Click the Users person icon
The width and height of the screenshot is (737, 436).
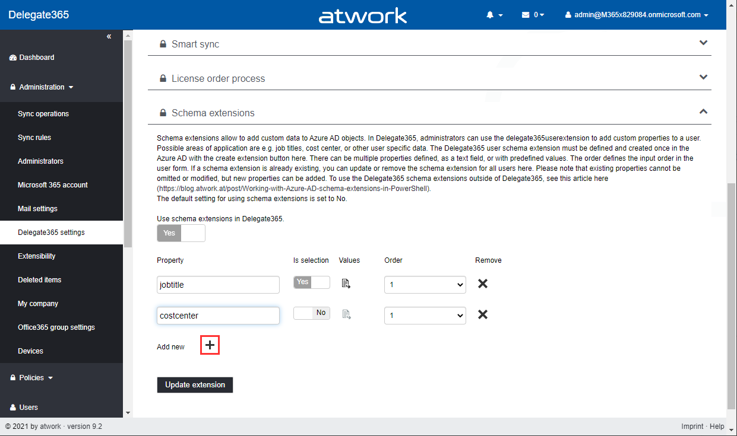point(13,408)
